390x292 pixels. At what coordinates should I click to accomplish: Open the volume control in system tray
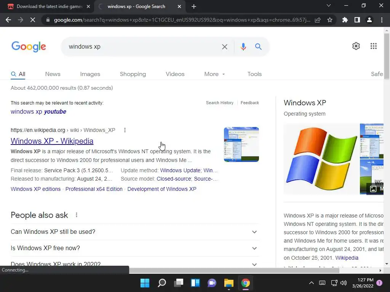[344, 283]
